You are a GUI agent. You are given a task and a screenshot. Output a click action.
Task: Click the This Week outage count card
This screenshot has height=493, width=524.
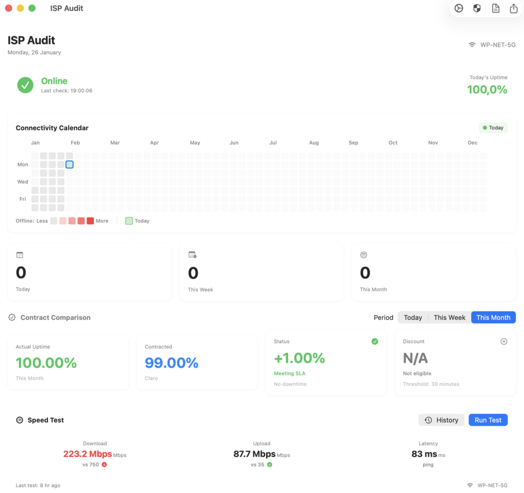tap(262, 272)
